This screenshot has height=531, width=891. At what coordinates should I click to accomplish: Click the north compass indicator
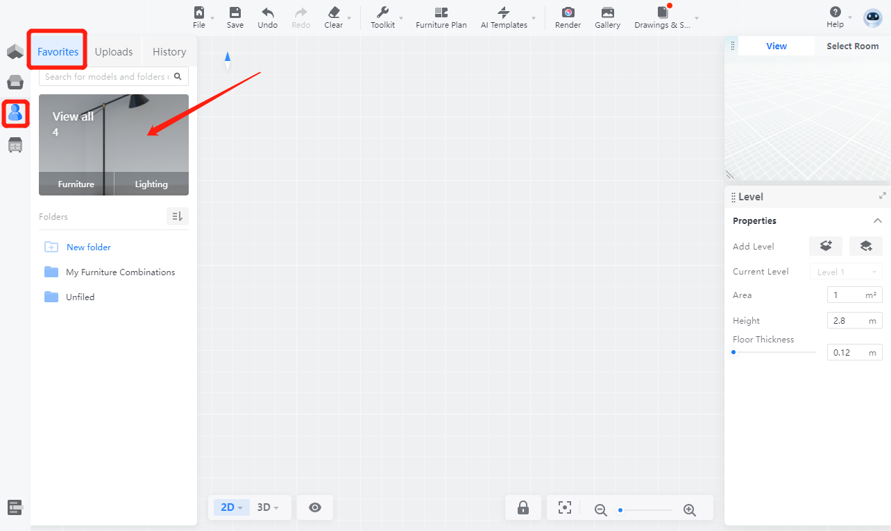tap(228, 61)
